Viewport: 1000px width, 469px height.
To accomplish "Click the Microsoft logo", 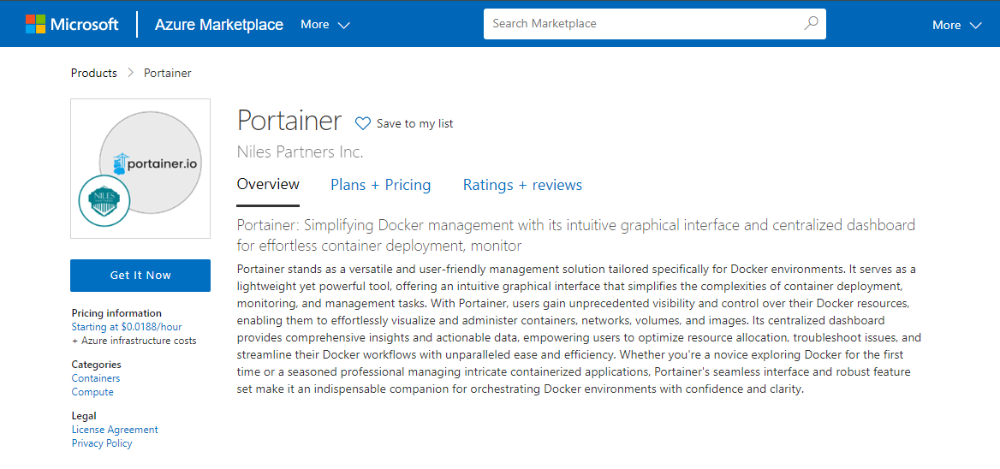I will tap(72, 25).
